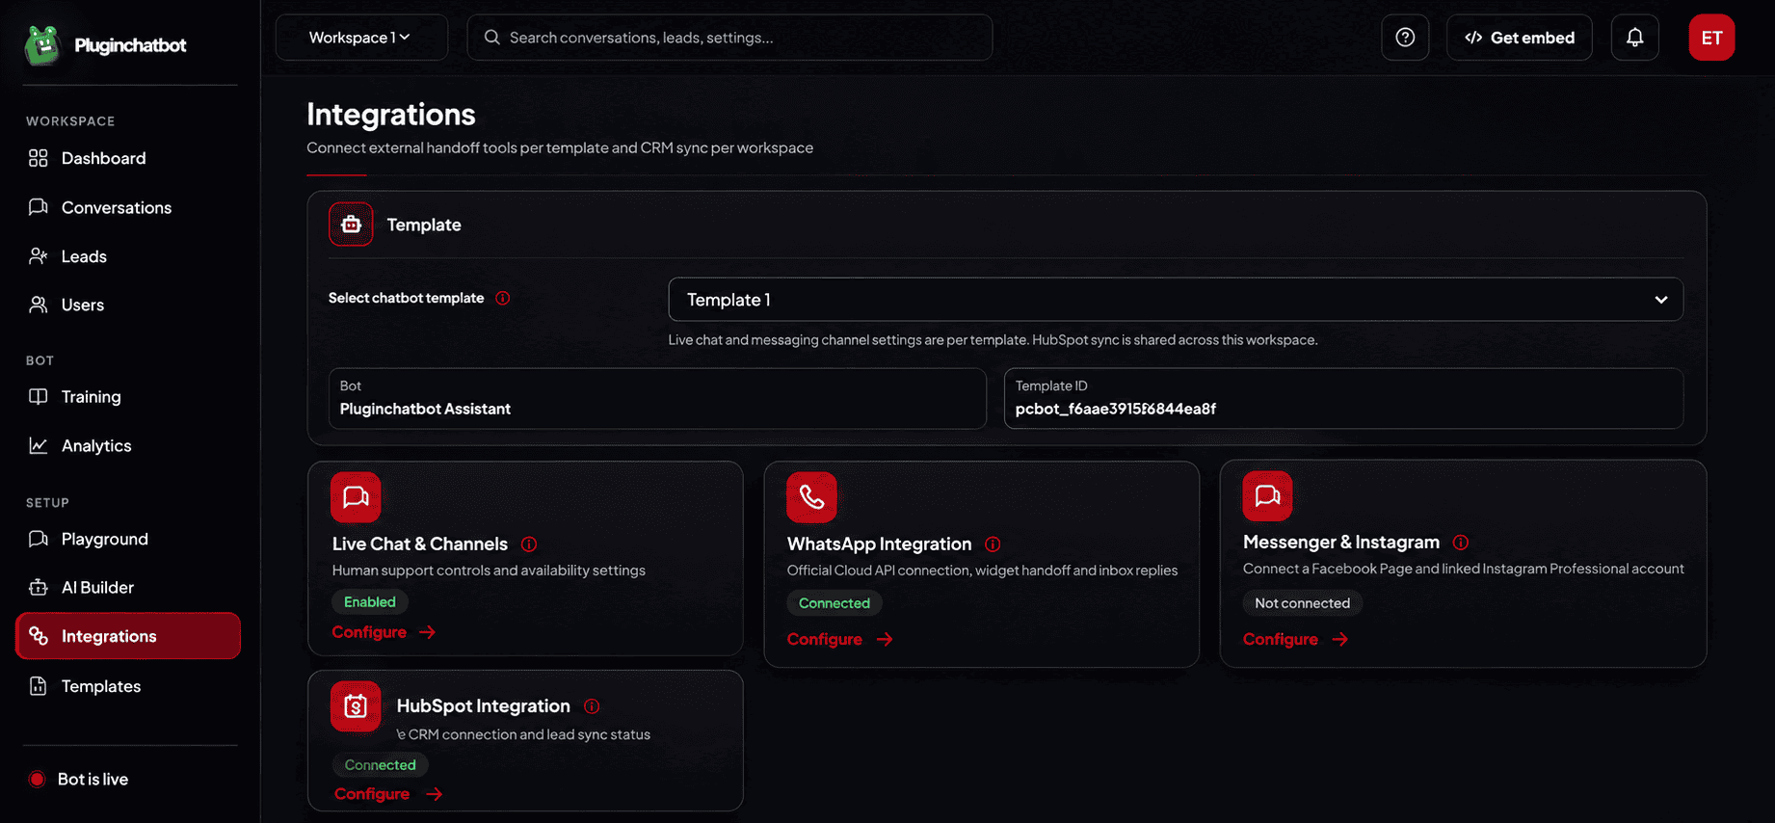The height and width of the screenshot is (823, 1775).
Task: Click the Get embed button
Action: 1520,38
